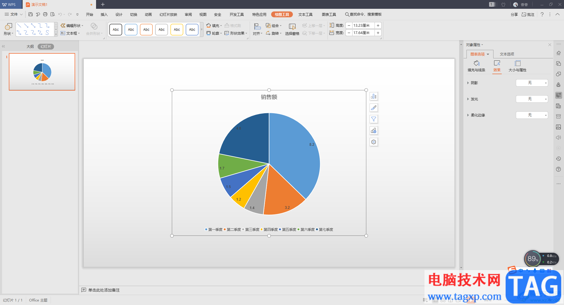Apply the orange-outlined Abc shape style
The width and height of the screenshot is (564, 305).
tap(146, 30)
